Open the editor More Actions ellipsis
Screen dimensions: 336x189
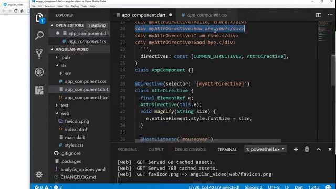pos(330,15)
